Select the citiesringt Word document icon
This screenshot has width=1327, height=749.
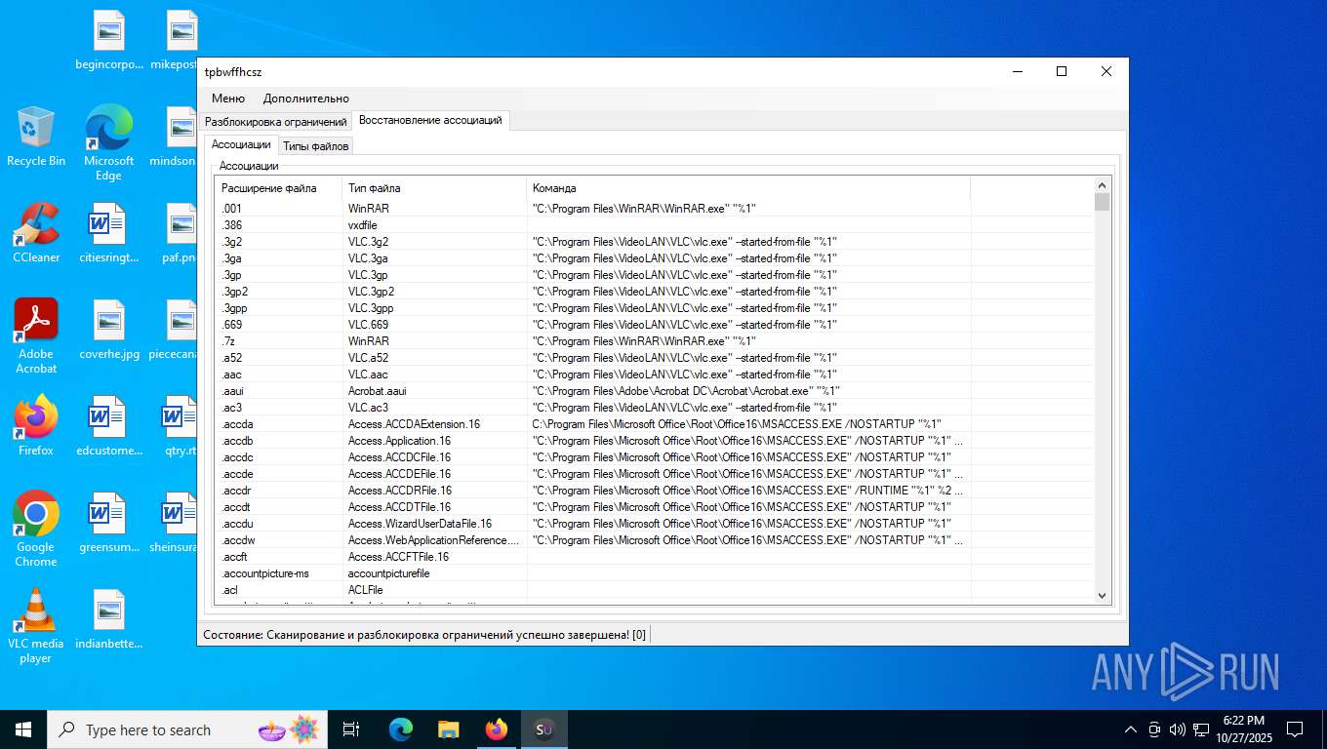click(108, 234)
